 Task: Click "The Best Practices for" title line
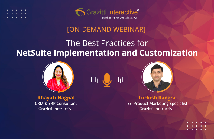[x=107, y=43]
